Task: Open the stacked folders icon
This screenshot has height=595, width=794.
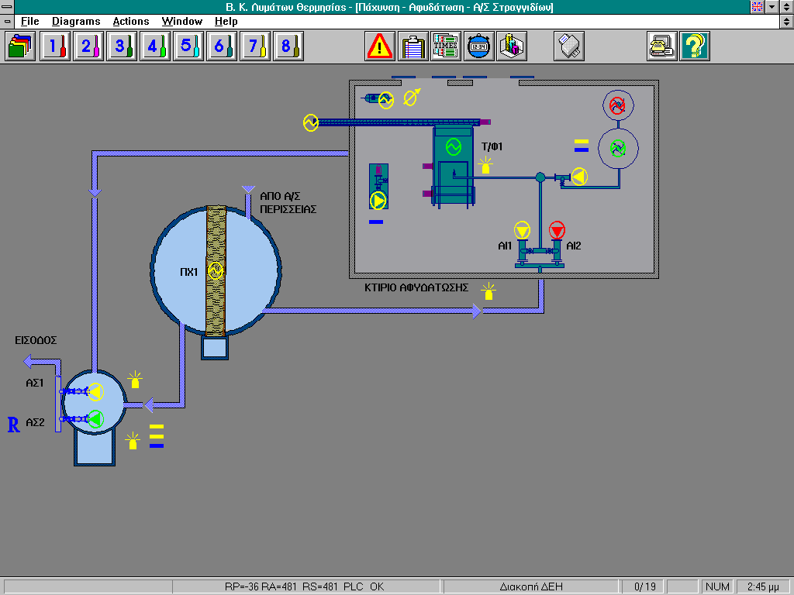Action: [x=19, y=46]
